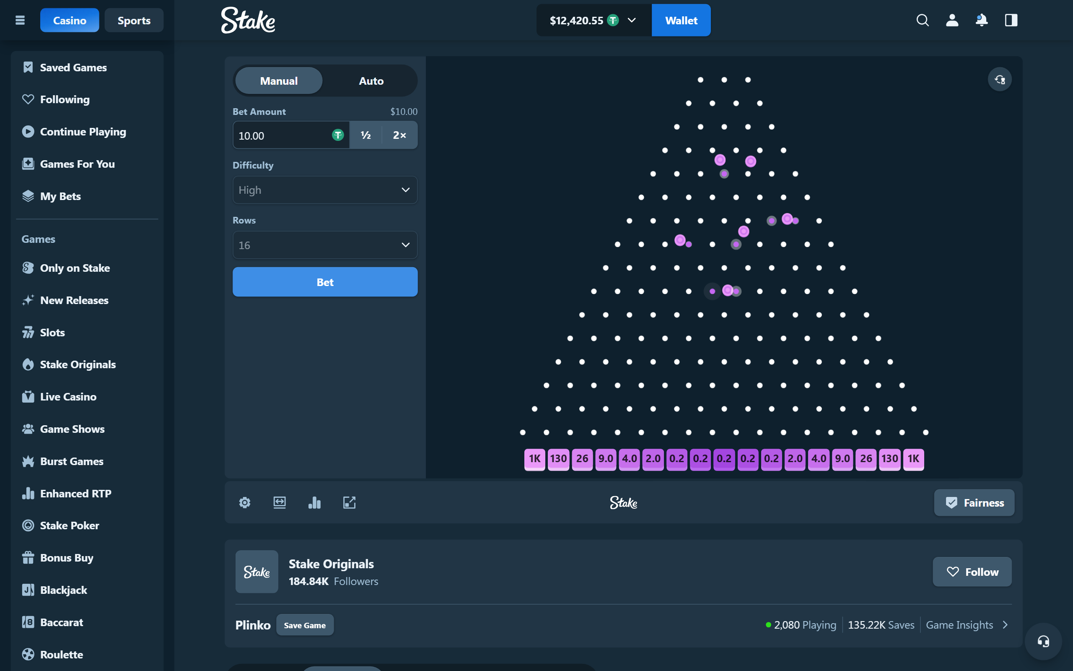The width and height of the screenshot is (1073, 671).
Task: Click the Bonus Buy gift icon
Action: pyautogui.click(x=28, y=557)
